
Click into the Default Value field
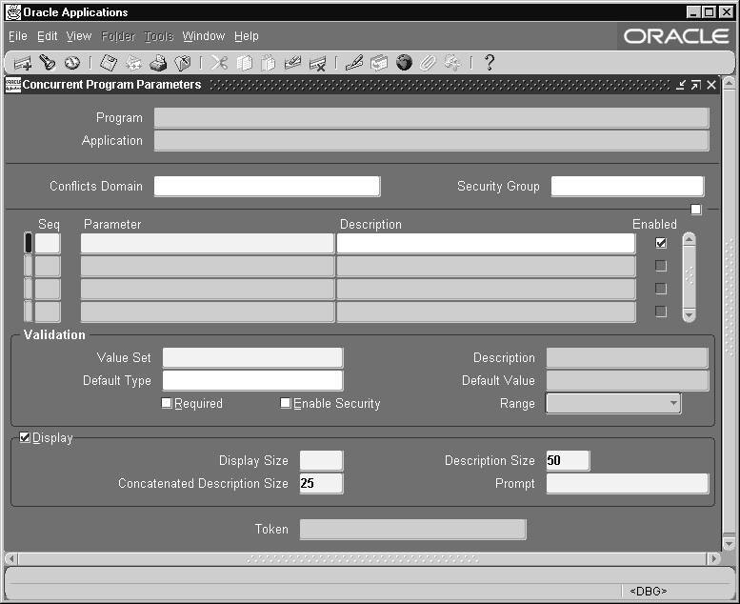click(628, 380)
